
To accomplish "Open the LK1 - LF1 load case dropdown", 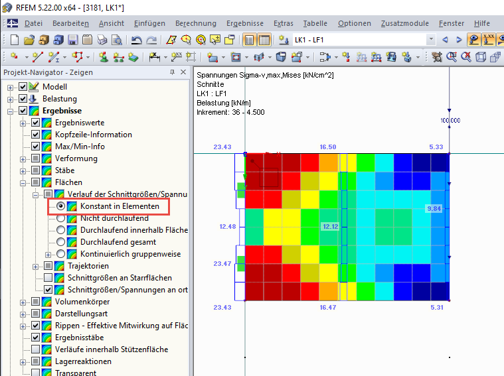I will coord(431,40).
